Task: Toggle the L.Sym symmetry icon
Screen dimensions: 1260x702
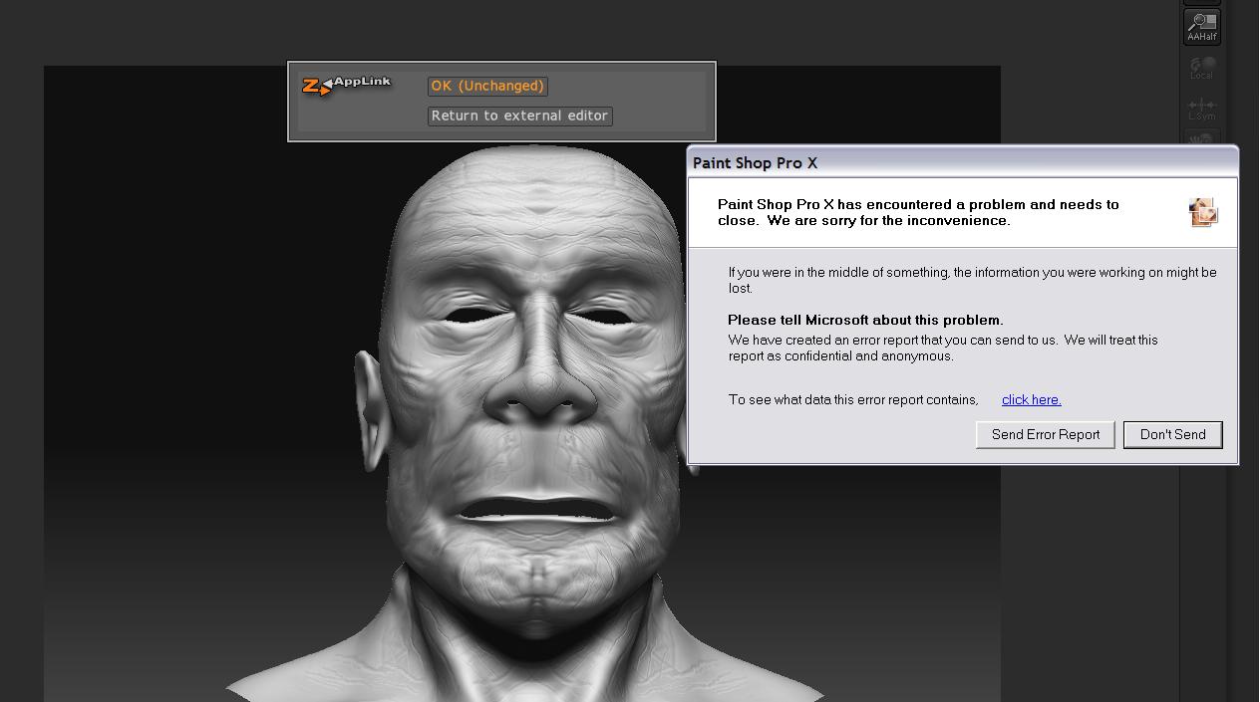Action: point(1201,109)
